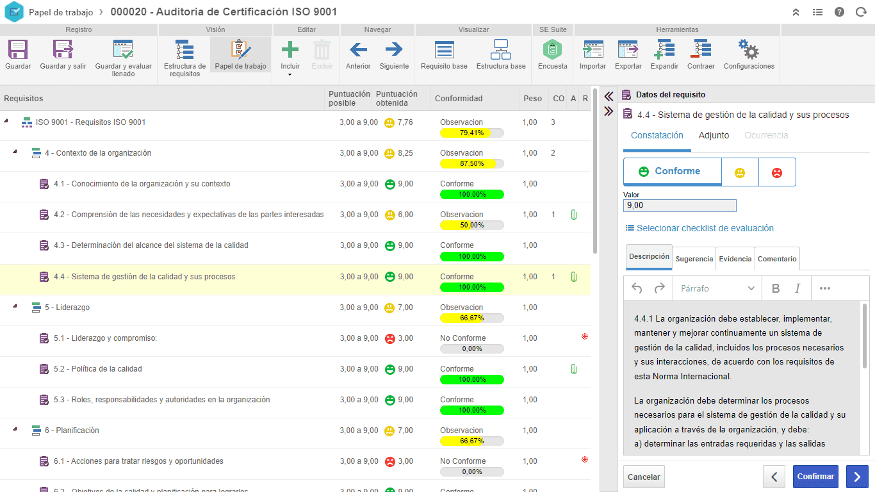Click the undo arrow in editor

pos(637,288)
